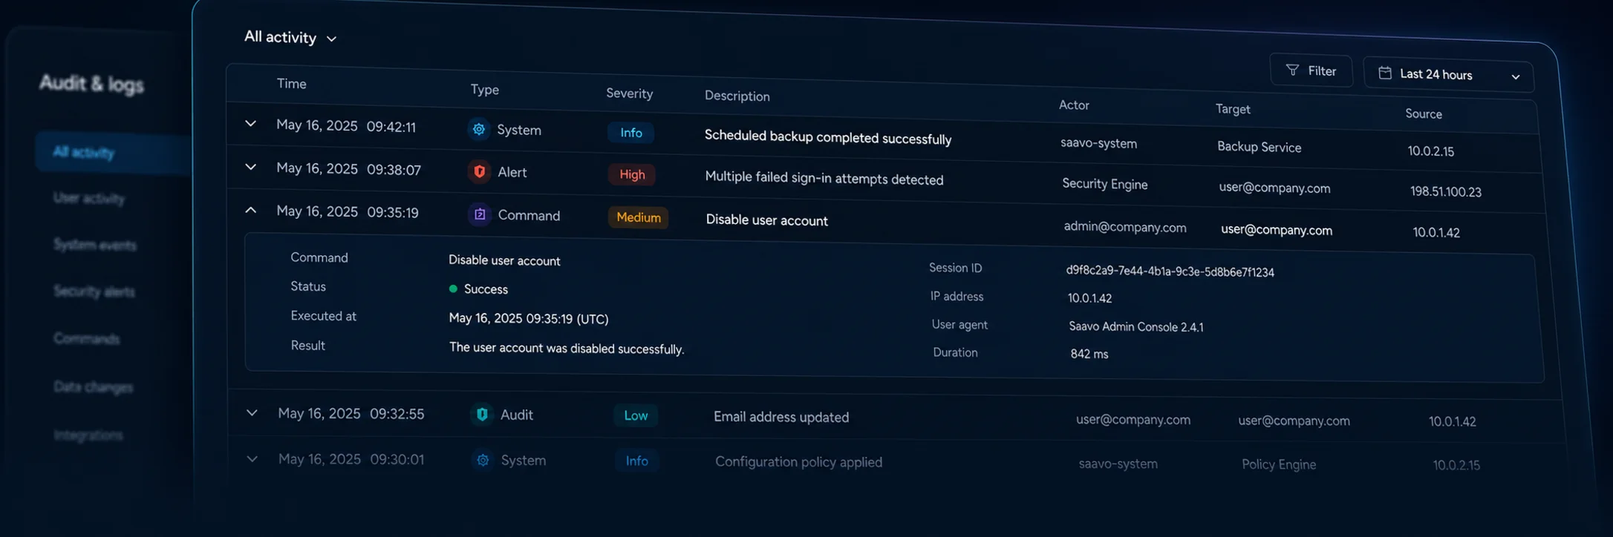This screenshot has width=1613, height=537.
Task: Open the Filter options
Action: tap(1311, 70)
